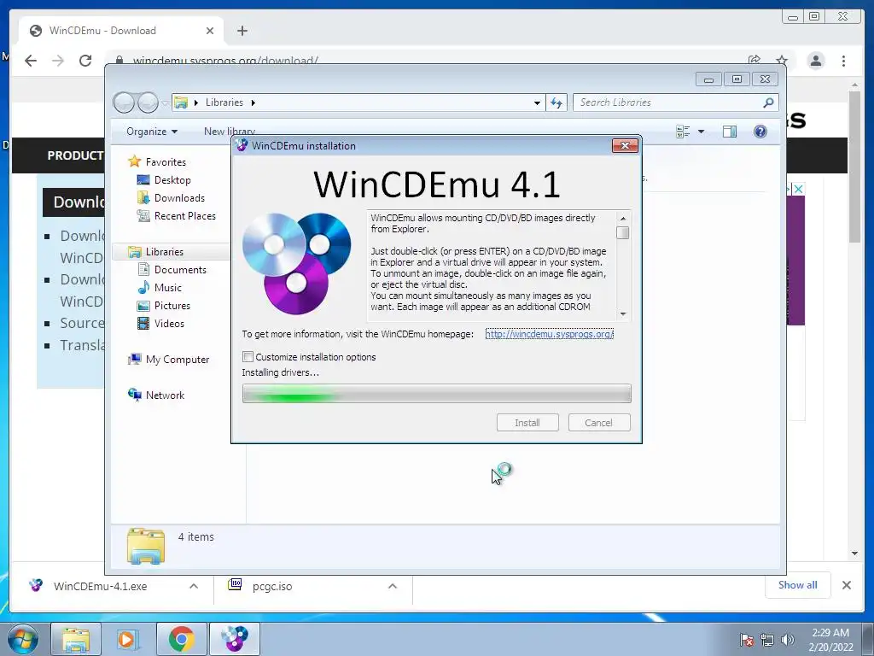Click pcgc.iso in downloads bar
The height and width of the screenshot is (656, 874).
coord(272,586)
